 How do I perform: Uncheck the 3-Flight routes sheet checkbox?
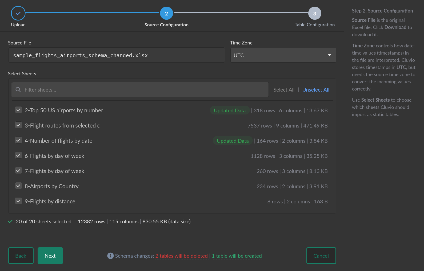[18, 125]
